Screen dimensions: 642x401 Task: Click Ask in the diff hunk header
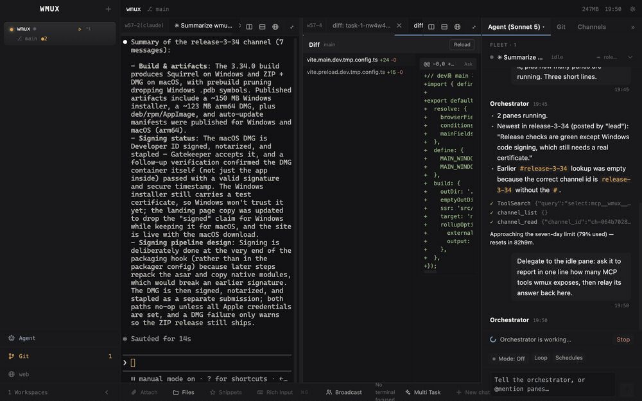468,64
